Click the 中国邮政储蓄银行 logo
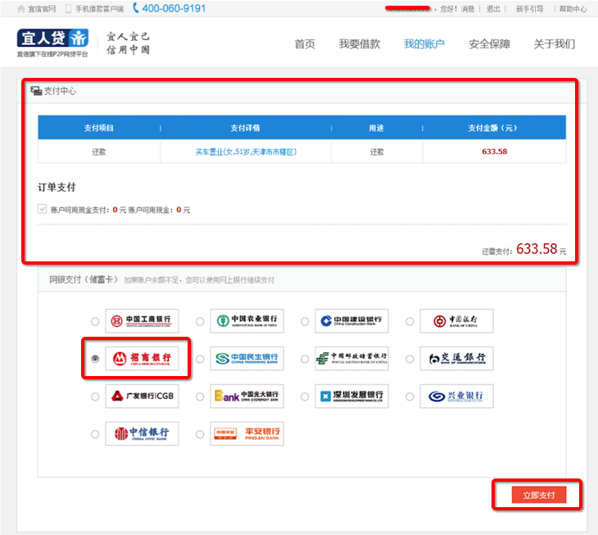The height and width of the screenshot is (535, 598). (x=351, y=359)
